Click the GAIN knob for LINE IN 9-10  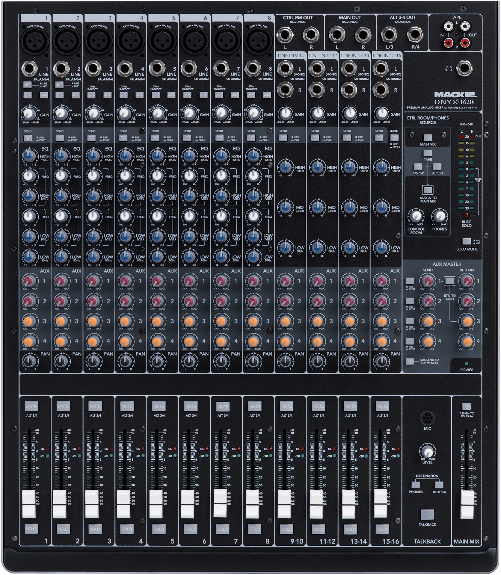tap(285, 114)
